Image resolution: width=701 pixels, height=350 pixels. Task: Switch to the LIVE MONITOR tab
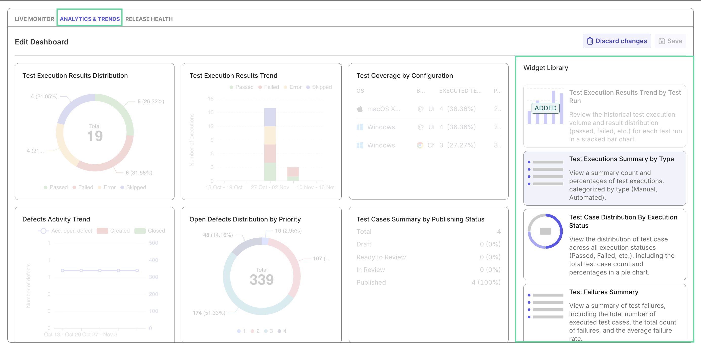[x=34, y=19]
